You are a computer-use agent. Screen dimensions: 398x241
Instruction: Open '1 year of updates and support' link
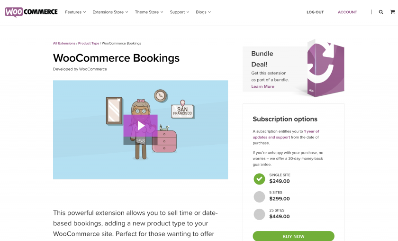tap(286, 134)
